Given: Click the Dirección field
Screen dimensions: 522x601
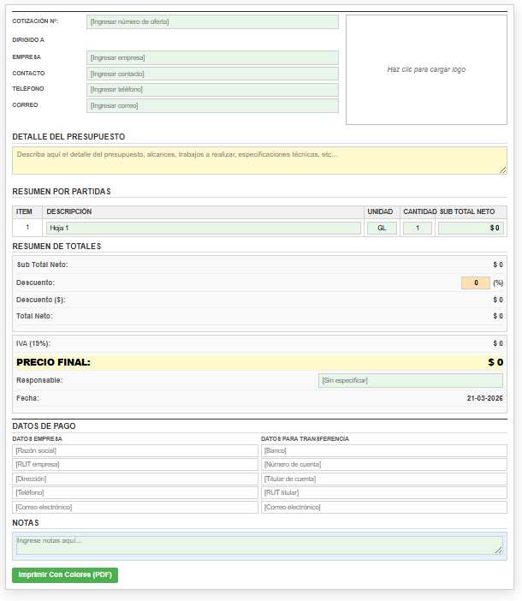Looking at the screenshot, I should click(135, 479).
